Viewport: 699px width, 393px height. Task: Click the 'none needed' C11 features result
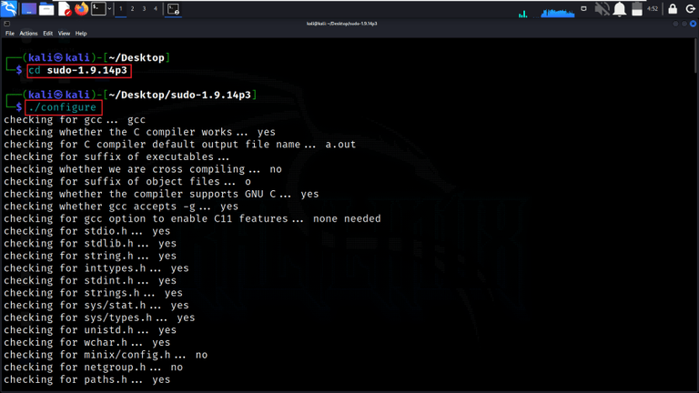click(x=347, y=218)
